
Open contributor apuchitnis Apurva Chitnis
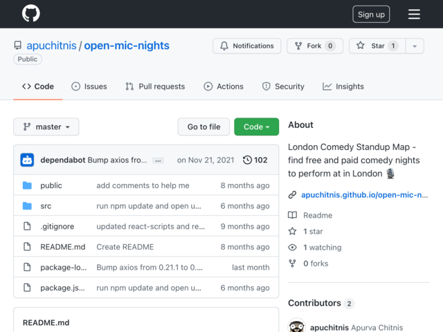click(356, 327)
